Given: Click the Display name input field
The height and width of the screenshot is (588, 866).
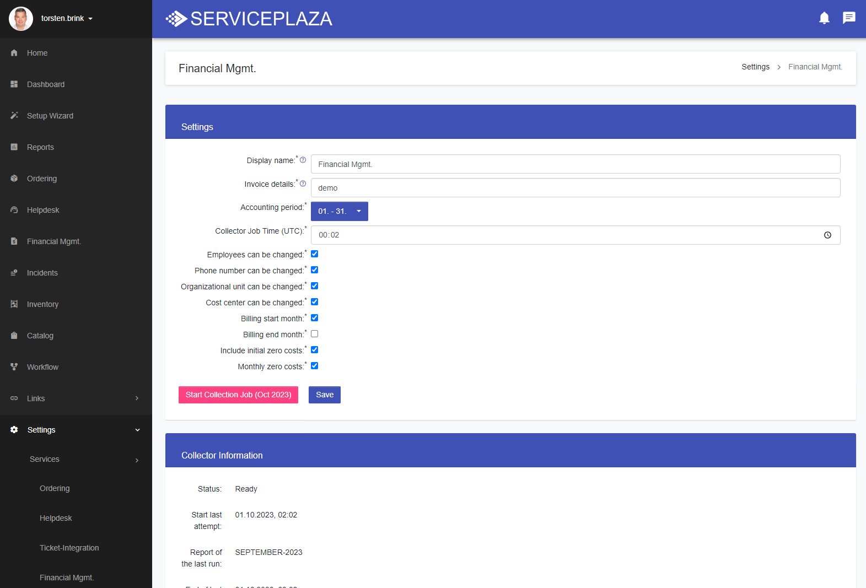Looking at the screenshot, I should (x=575, y=164).
